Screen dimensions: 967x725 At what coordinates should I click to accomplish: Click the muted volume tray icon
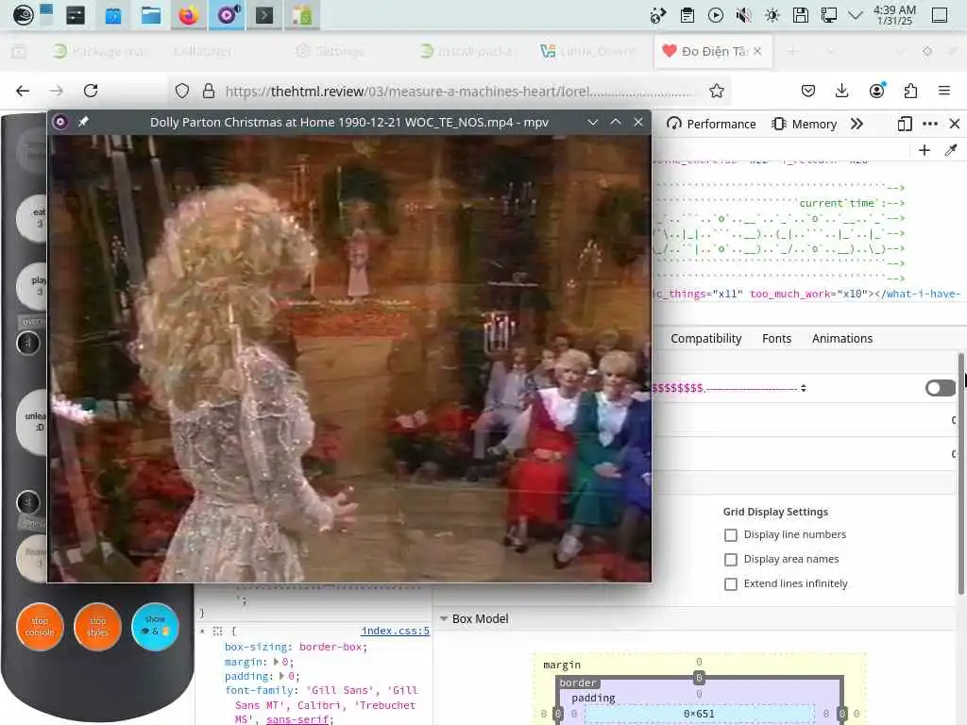pos(744,15)
